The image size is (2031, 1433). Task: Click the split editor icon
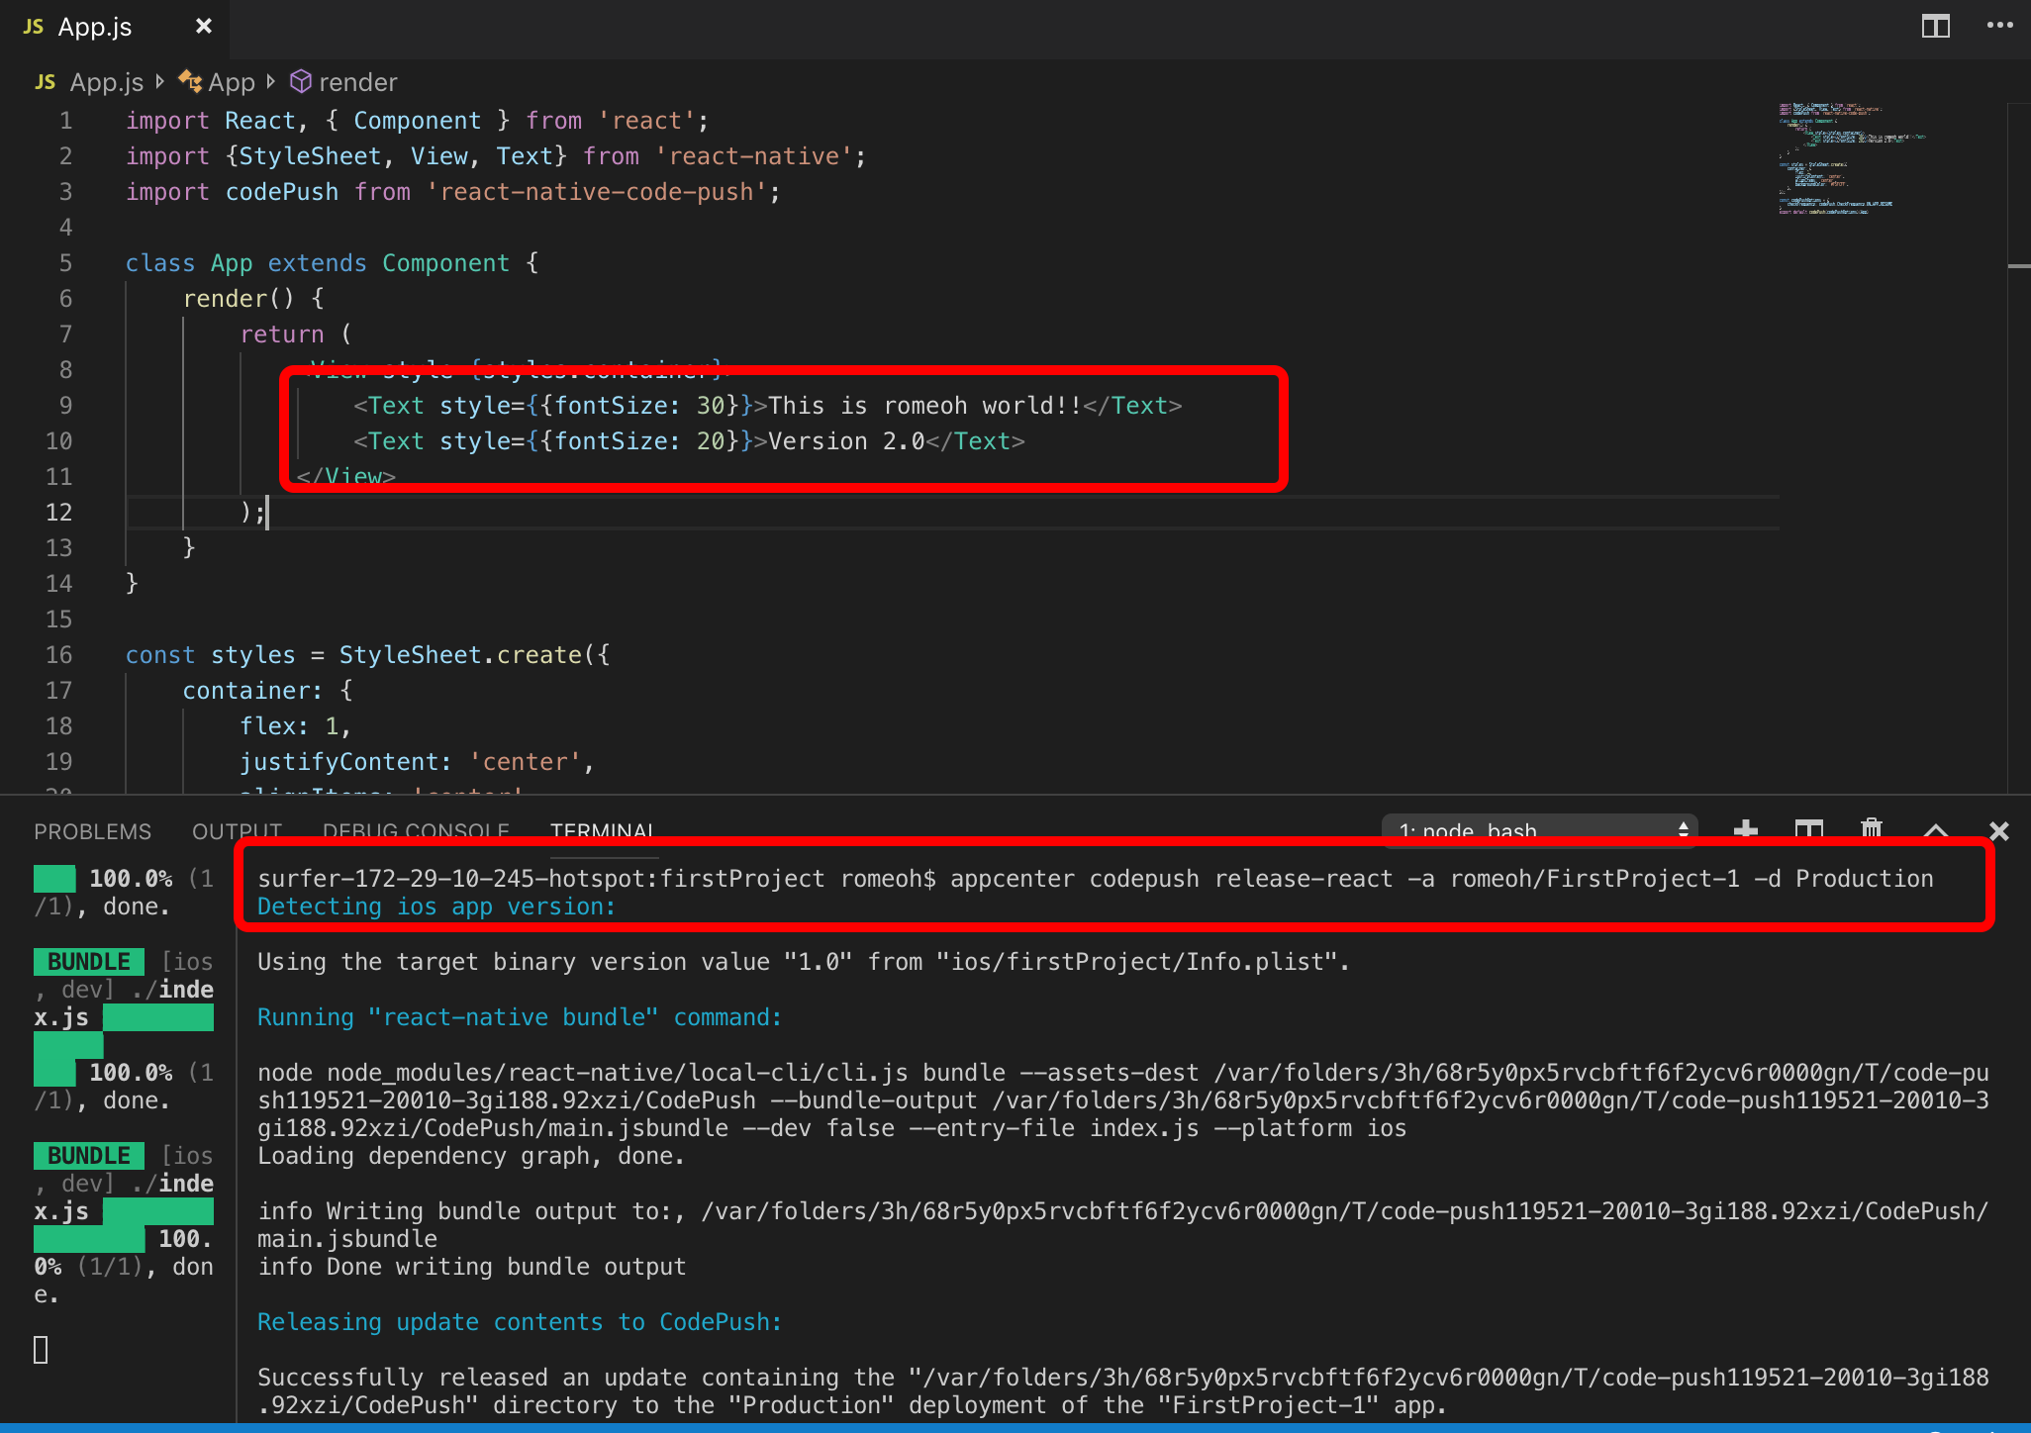1935,27
